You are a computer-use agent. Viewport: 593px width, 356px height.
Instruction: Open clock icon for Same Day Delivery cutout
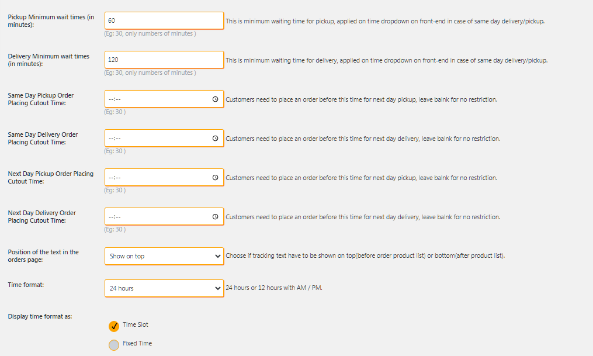point(215,139)
